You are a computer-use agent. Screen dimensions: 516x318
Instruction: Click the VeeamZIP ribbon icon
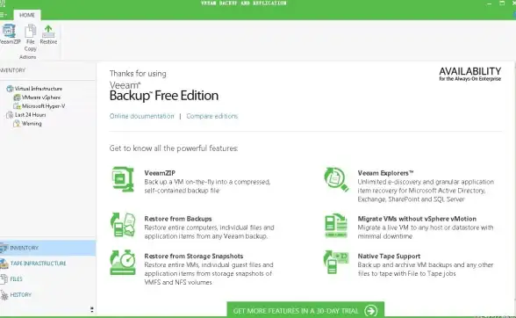(x=9, y=32)
